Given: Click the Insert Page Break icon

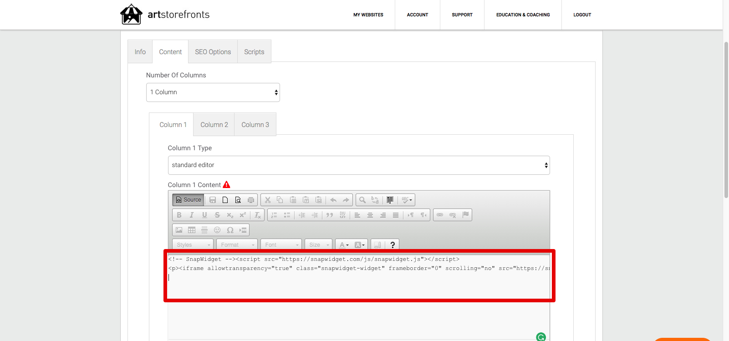Looking at the screenshot, I should click(x=243, y=230).
